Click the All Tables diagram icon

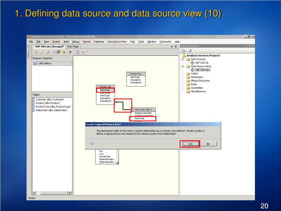pos(35,63)
